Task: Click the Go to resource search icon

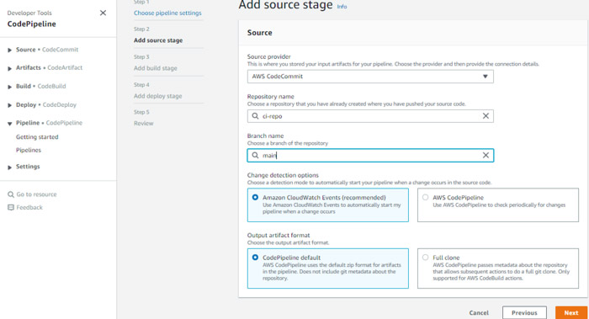Action: (x=11, y=194)
